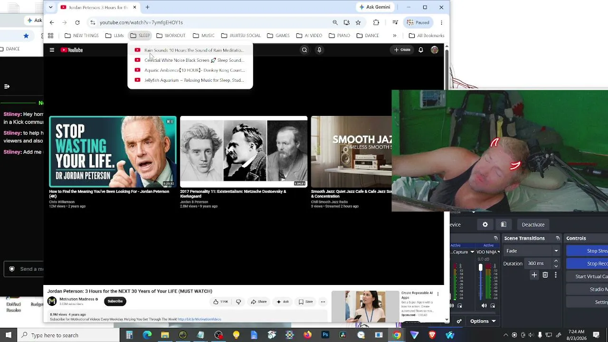Open Microsoft Edge from the taskbar
608x342 pixels.
point(147,335)
